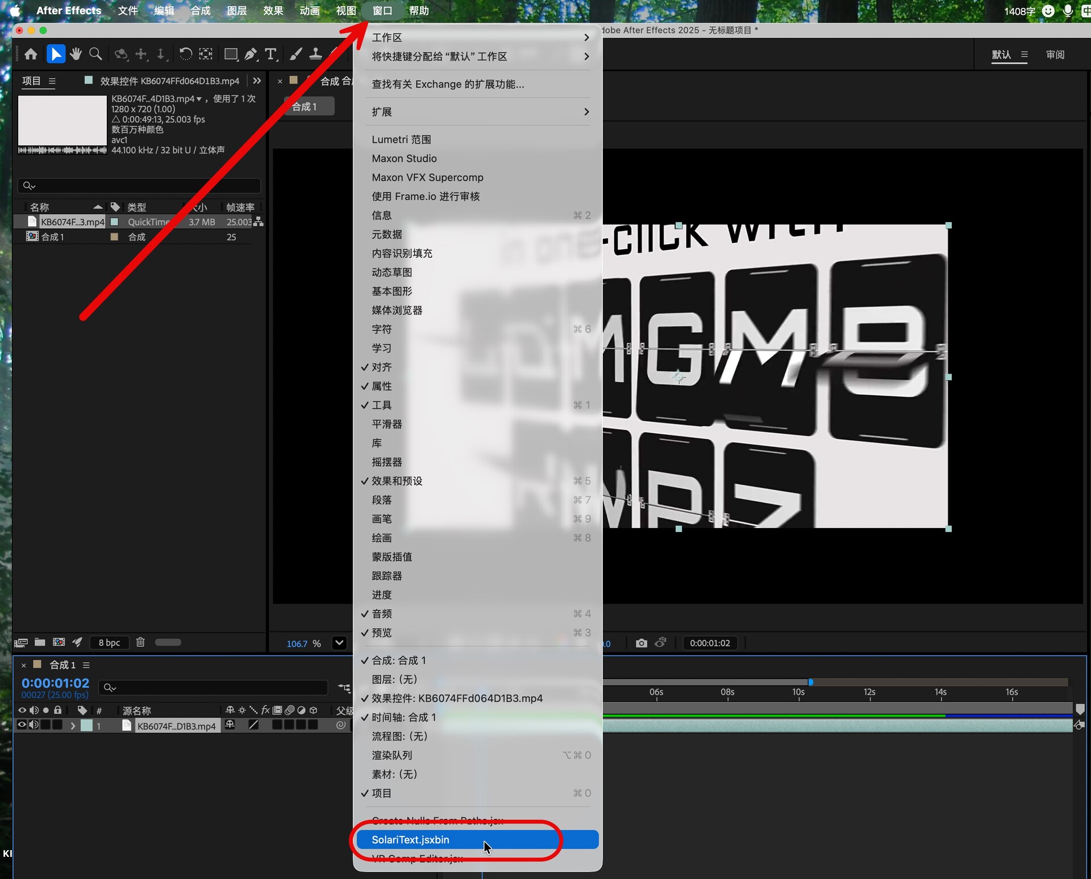Select the Type text tool
Screen dimensions: 1091x879
271,55
